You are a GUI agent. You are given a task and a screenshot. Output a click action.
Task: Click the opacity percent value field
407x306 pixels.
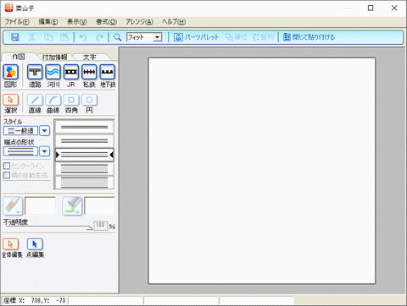pos(100,226)
